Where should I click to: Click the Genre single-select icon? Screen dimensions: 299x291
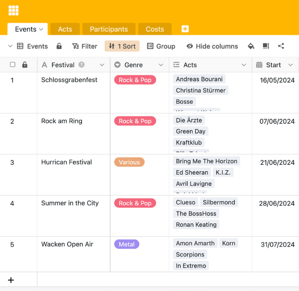pyautogui.click(x=118, y=65)
